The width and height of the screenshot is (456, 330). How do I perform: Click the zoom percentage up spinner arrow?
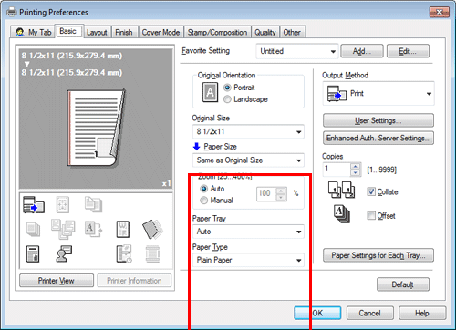pyautogui.click(x=281, y=191)
